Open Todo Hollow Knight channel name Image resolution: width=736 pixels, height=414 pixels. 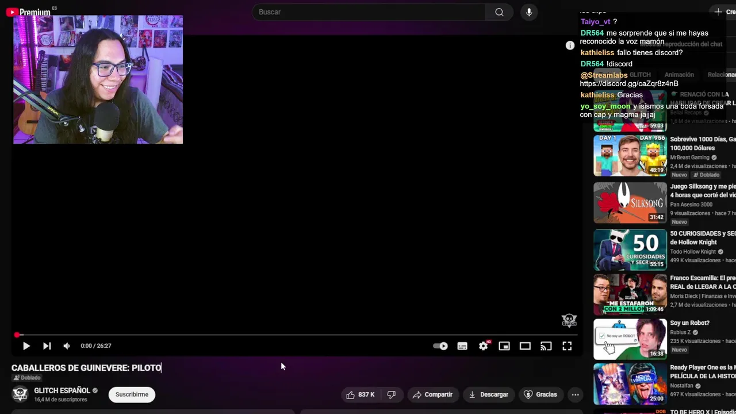pos(693,252)
